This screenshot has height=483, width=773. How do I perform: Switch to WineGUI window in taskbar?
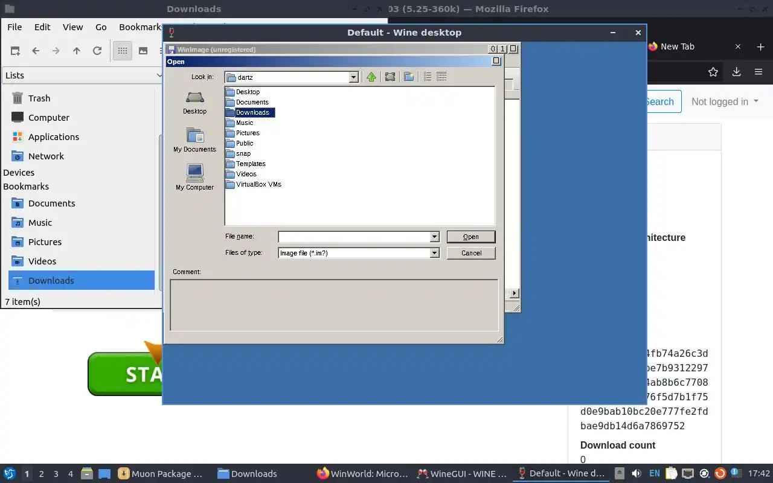[462, 474]
